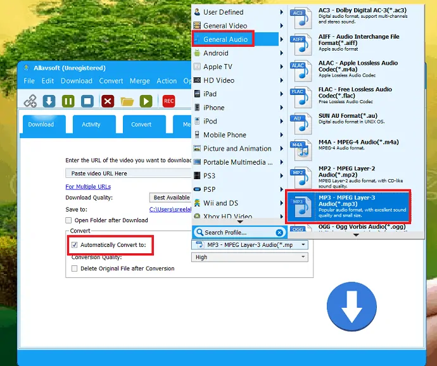The height and width of the screenshot is (366, 437).
Task: Check Delete Original File after Conversion
Action: 75,268
